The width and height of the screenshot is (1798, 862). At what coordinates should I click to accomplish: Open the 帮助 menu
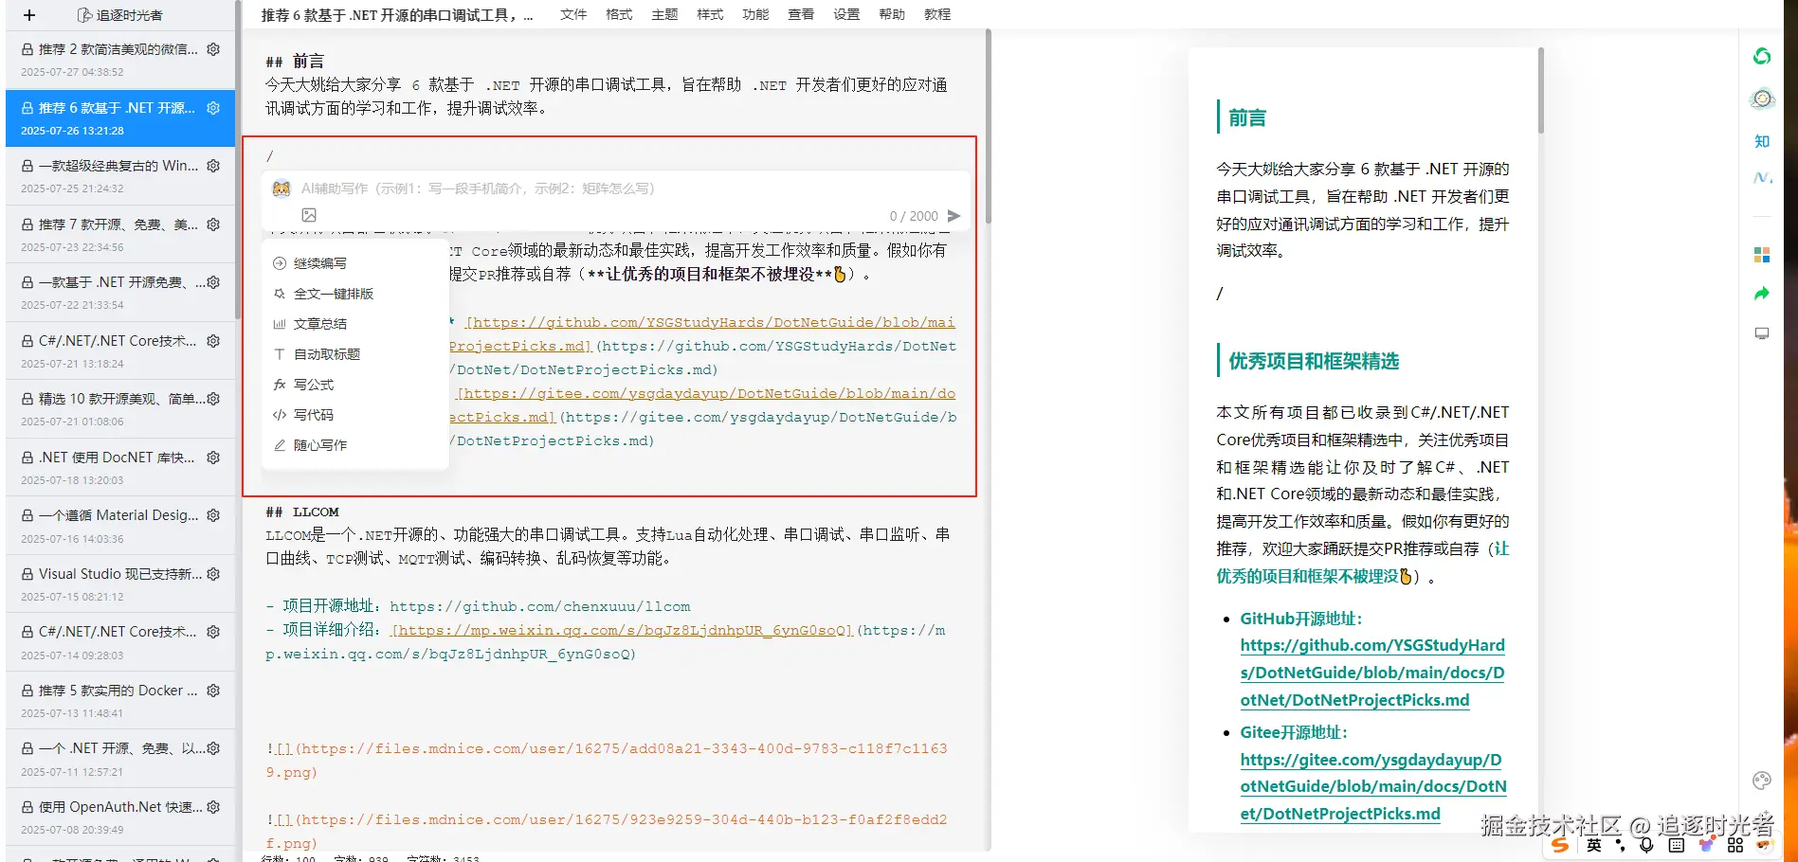pyautogui.click(x=892, y=15)
